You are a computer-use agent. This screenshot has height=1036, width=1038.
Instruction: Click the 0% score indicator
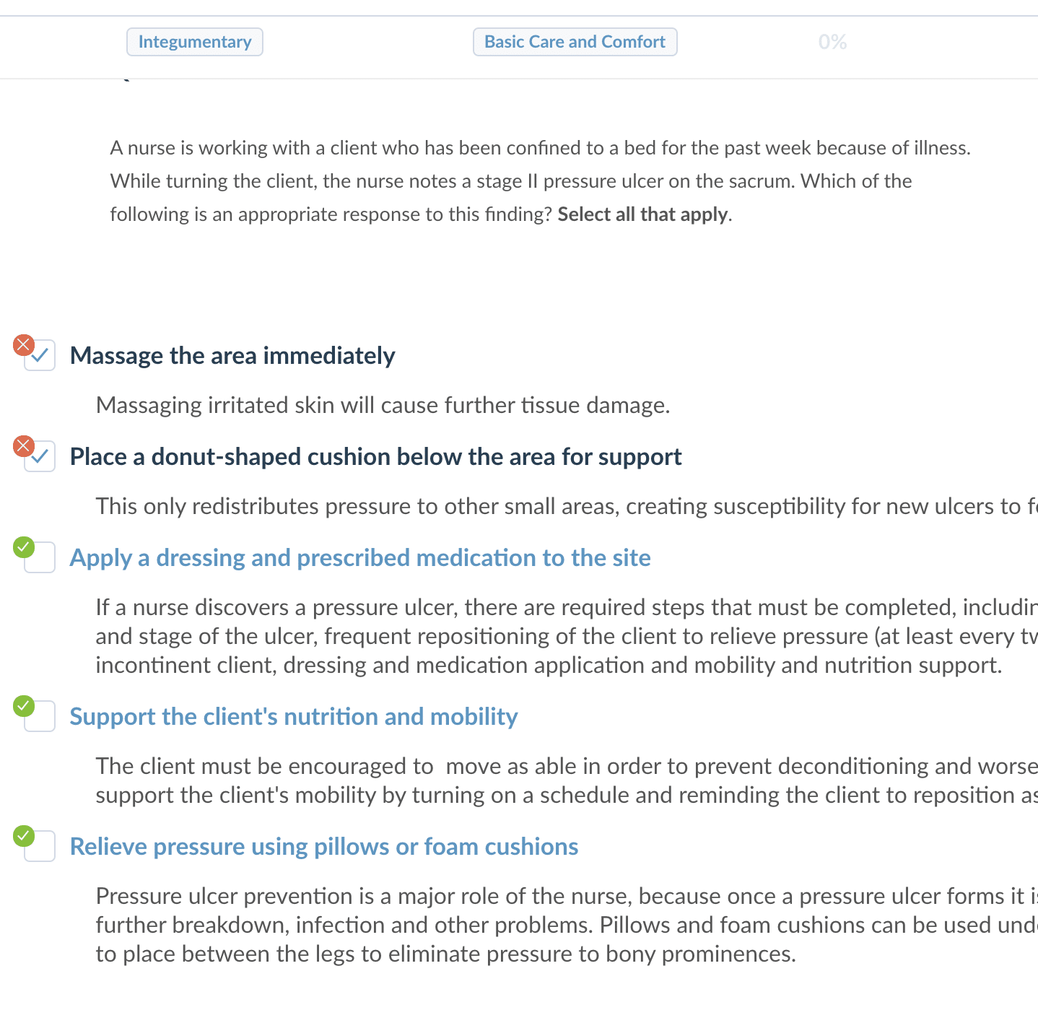tap(832, 42)
